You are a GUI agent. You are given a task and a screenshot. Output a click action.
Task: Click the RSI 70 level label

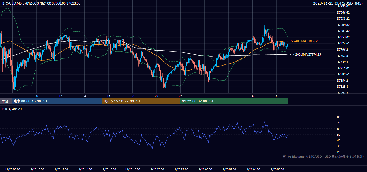coord(339,123)
